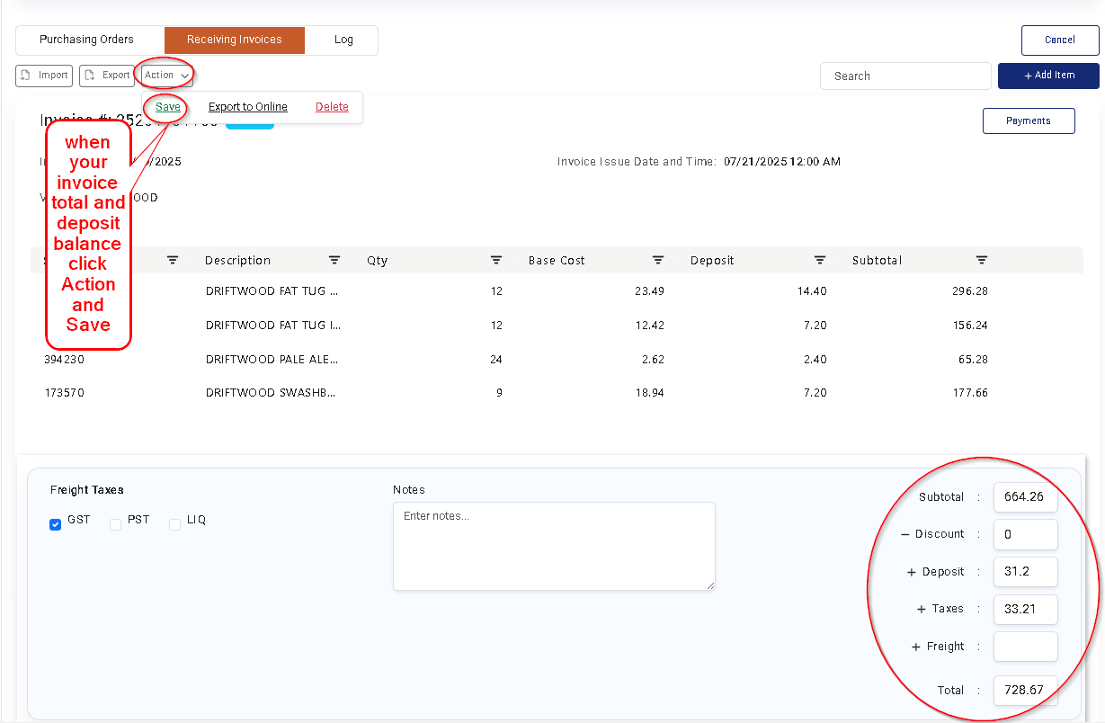This screenshot has width=1105, height=723.
Task: Choose Delete from the Action menu
Action: 332,107
